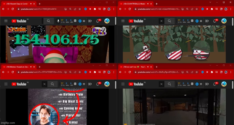Go back in the Memes window
This screenshot has width=234, height=125.
click(3, 72)
